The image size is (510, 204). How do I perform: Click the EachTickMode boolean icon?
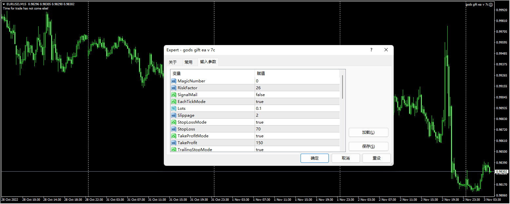(x=174, y=101)
